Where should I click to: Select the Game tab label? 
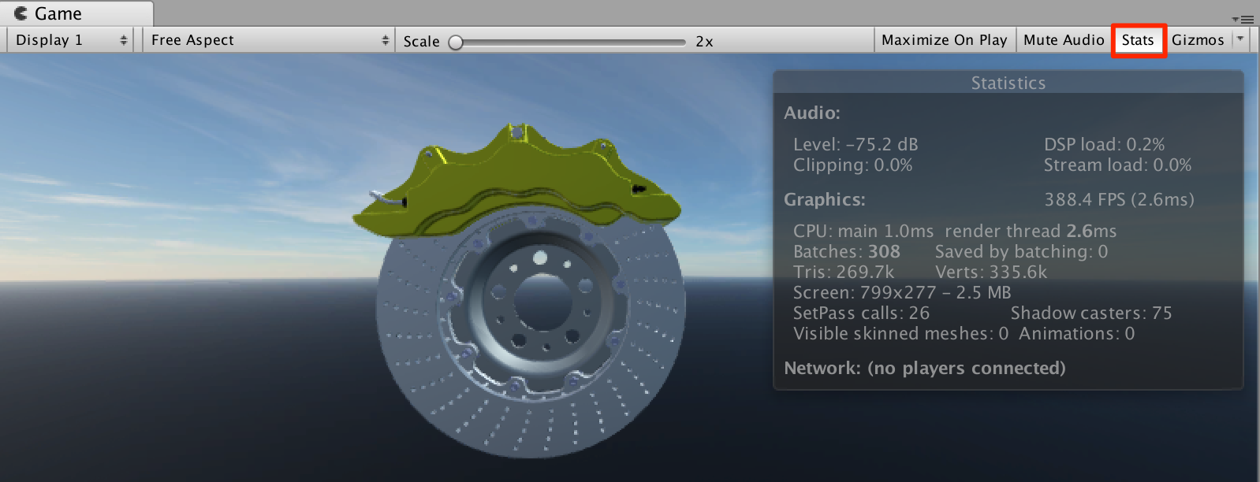click(58, 13)
